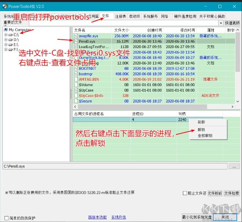Click the AMTAG.BIN file icon
This screenshot has height=222, width=242.
tap(76, 79)
